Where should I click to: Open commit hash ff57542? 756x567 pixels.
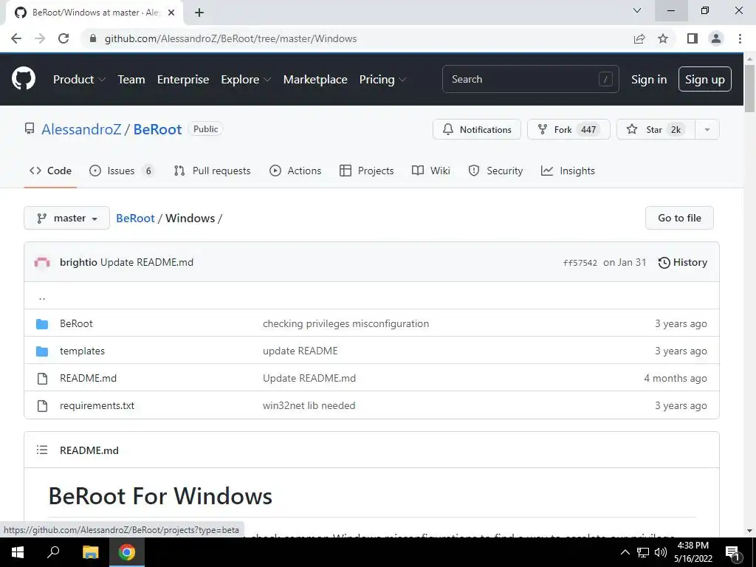tap(580, 263)
